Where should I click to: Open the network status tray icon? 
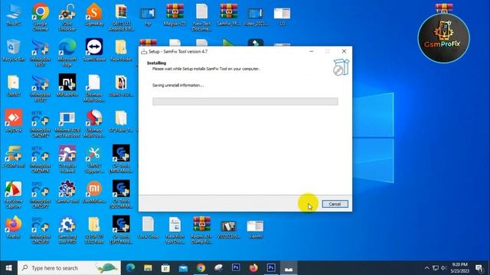tap(436, 268)
